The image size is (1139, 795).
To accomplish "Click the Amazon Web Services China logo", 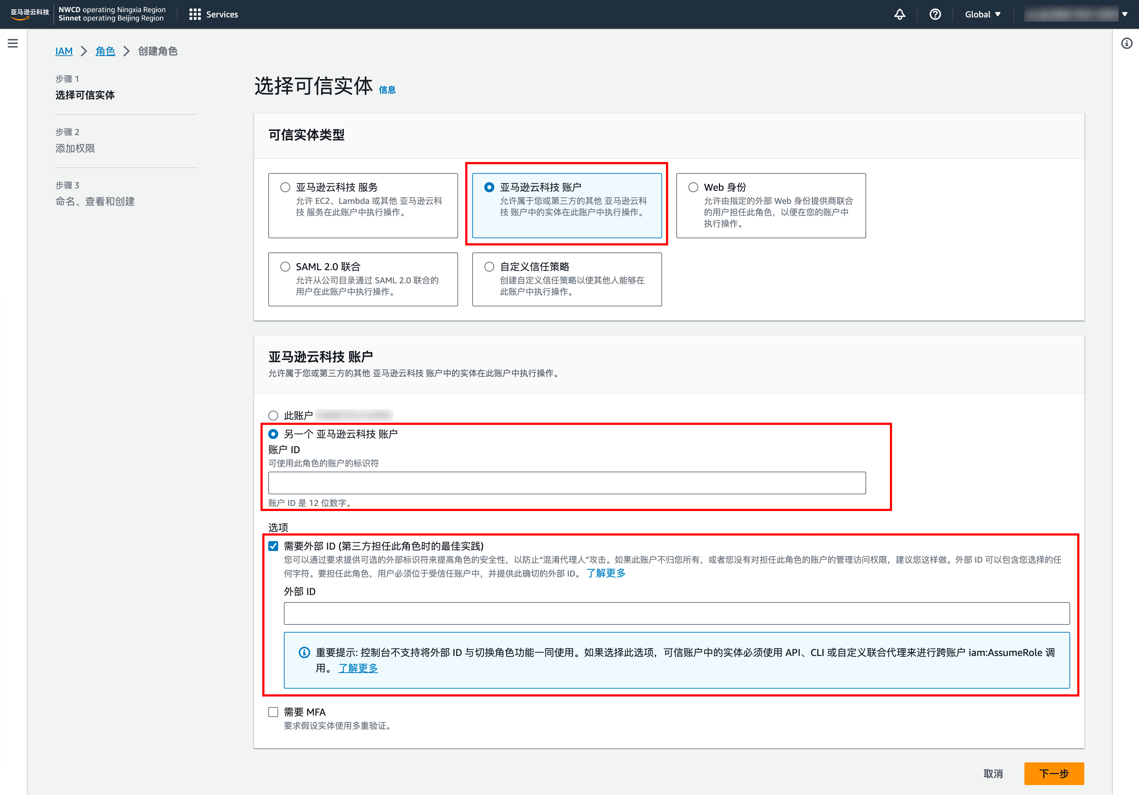I will point(29,15).
